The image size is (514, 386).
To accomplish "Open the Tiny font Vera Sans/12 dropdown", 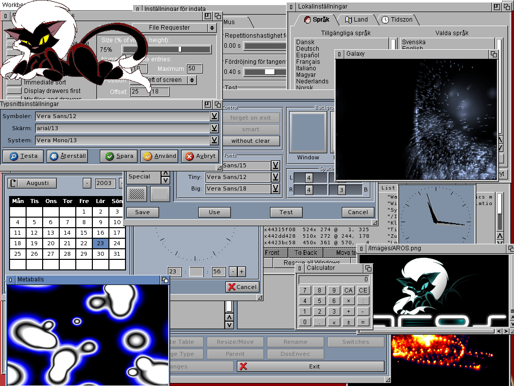I will 276,177.
